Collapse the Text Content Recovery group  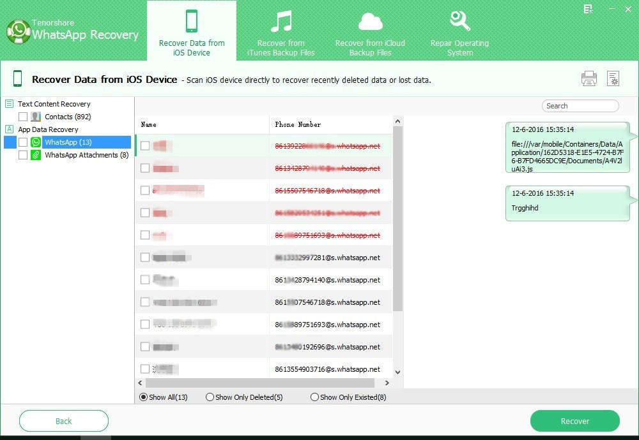9,104
